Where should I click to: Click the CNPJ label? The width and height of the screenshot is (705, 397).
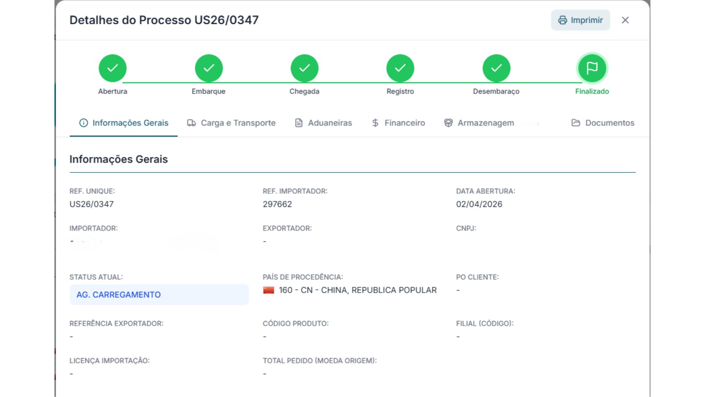click(x=466, y=228)
